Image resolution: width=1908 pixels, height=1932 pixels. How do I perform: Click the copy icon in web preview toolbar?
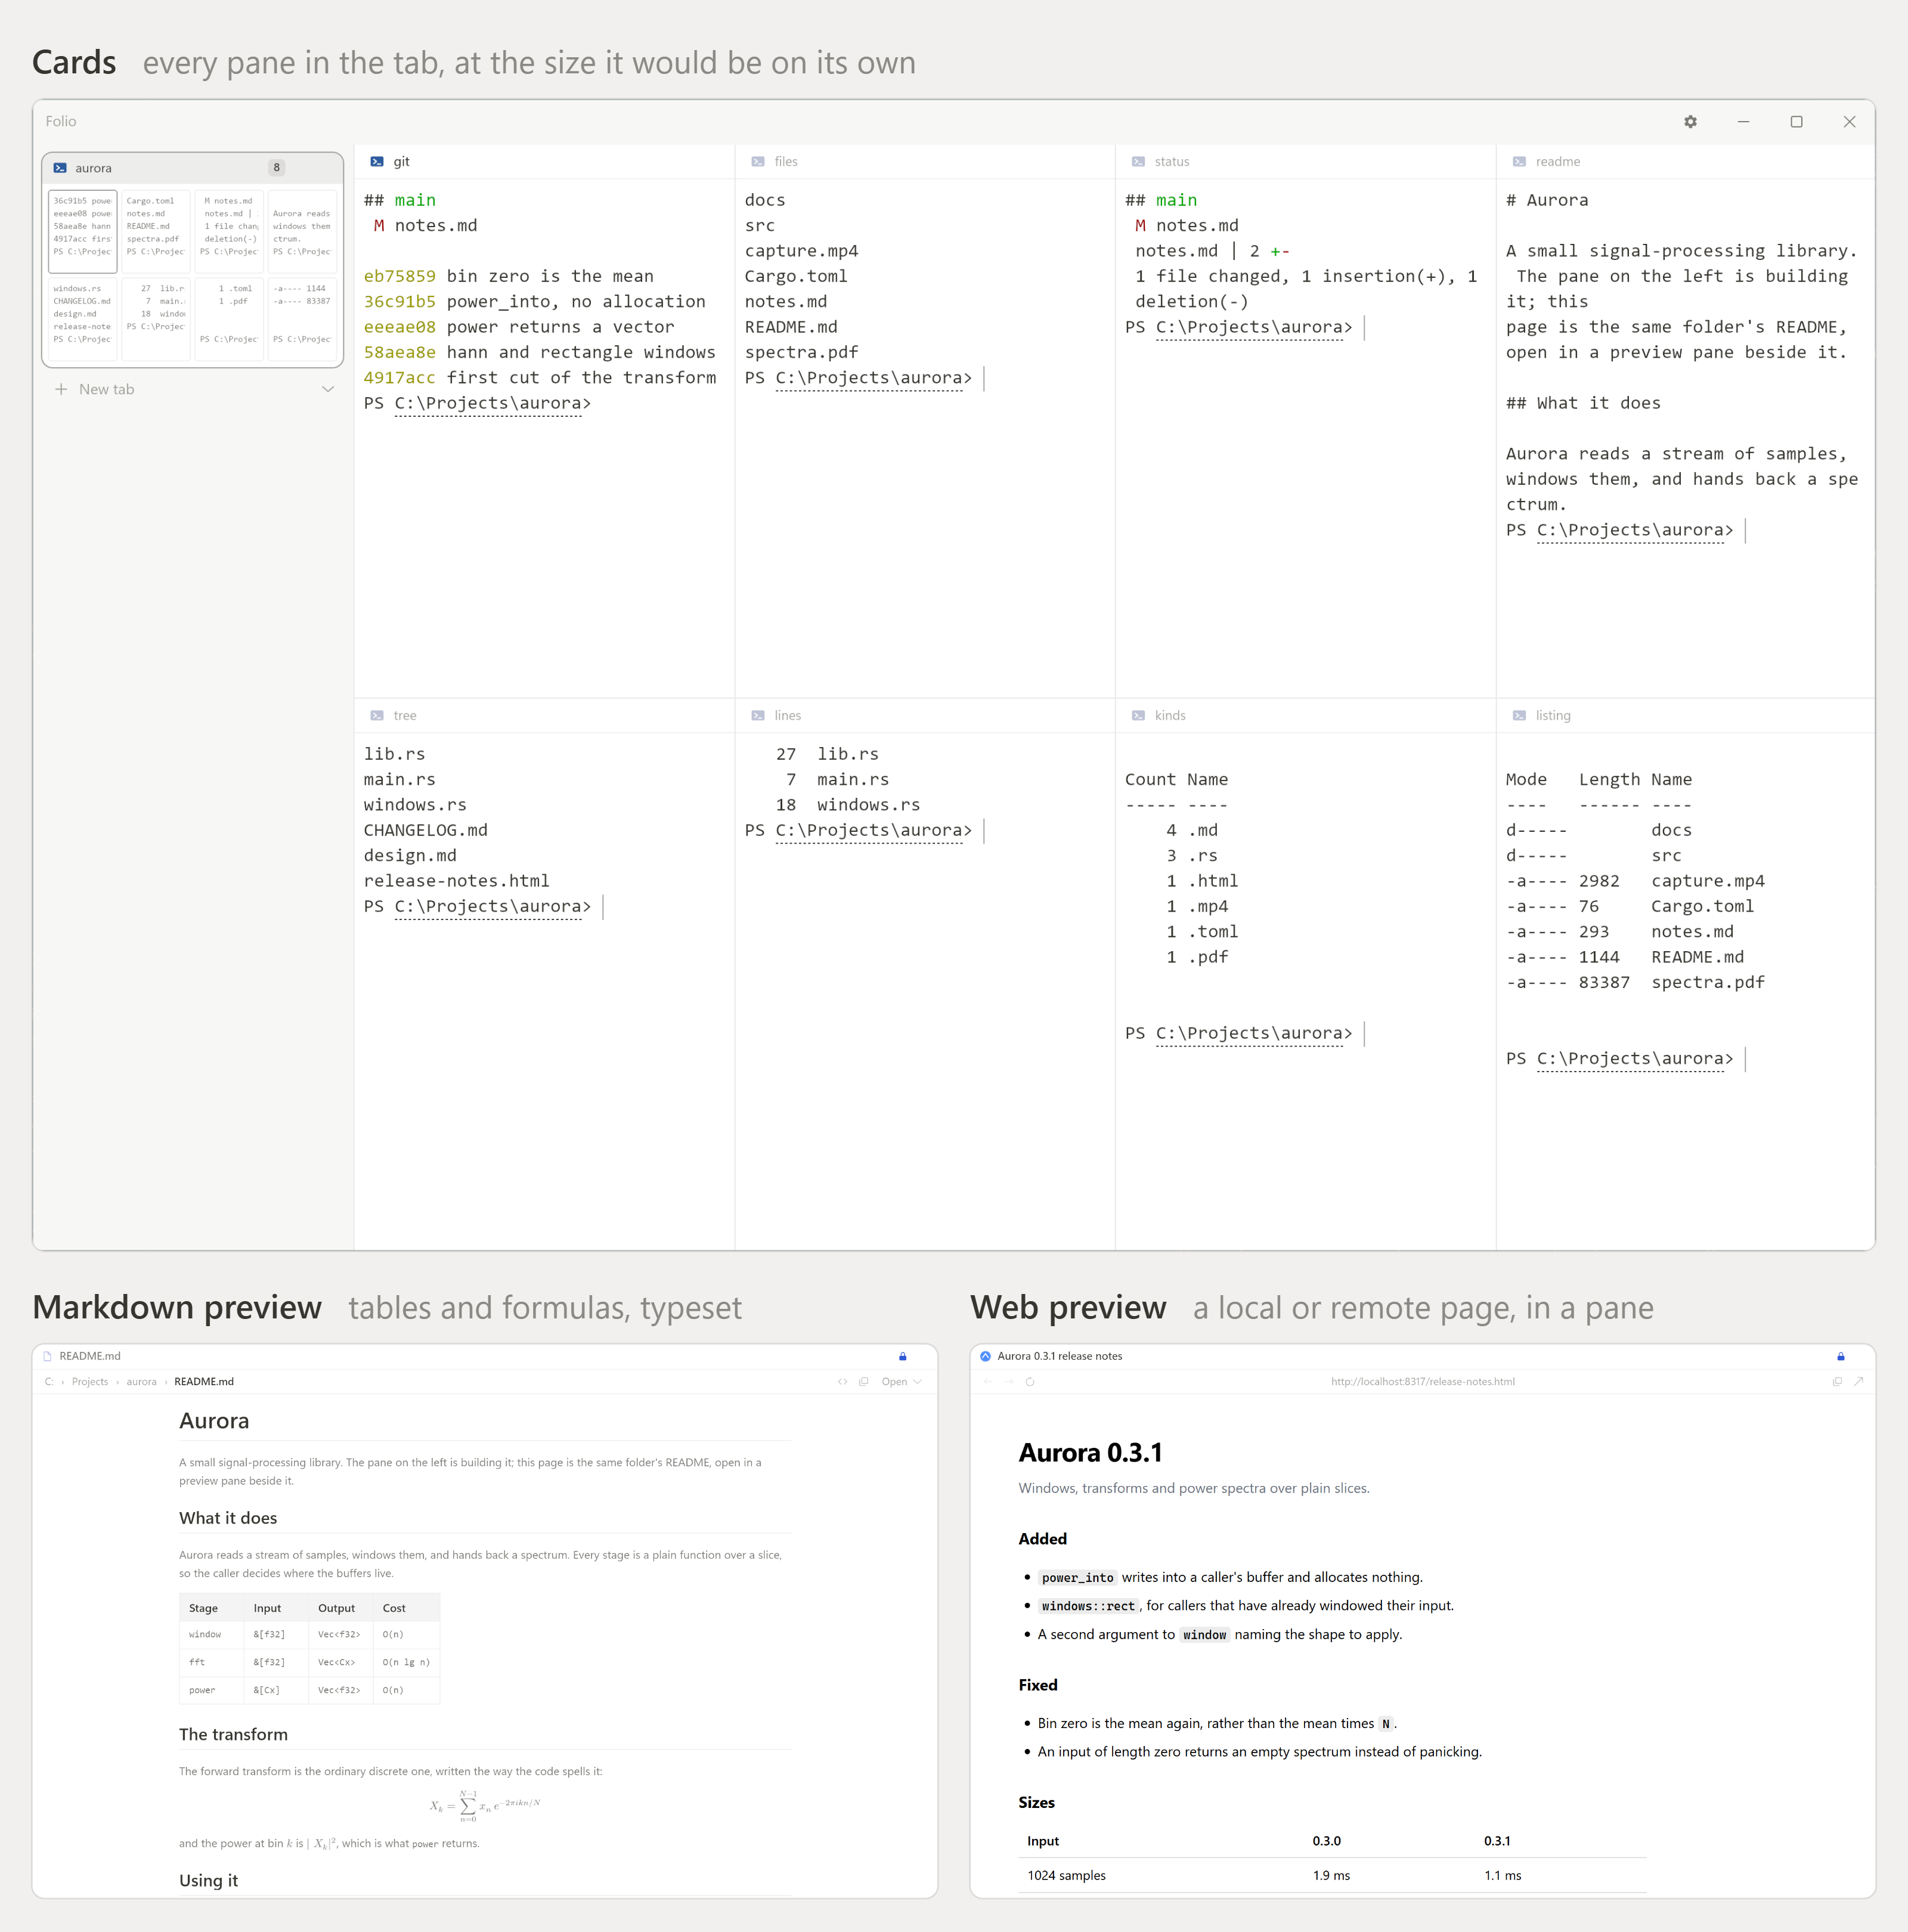point(1837,1381)
